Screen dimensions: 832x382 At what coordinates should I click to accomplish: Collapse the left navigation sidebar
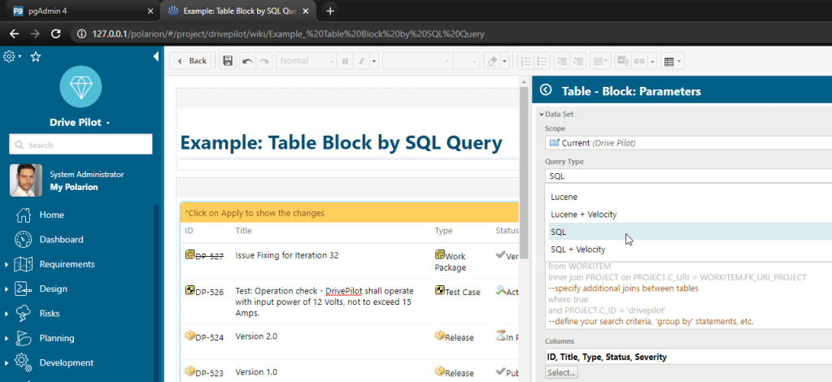tap(155, 57)
